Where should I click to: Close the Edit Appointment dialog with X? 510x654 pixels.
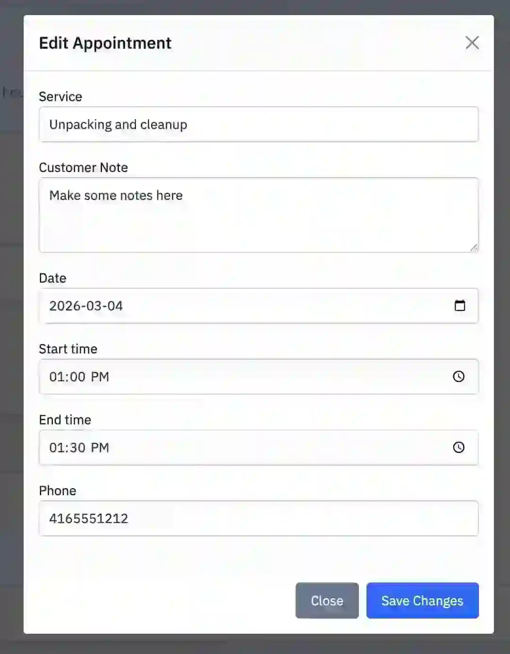tap(472, 43)
